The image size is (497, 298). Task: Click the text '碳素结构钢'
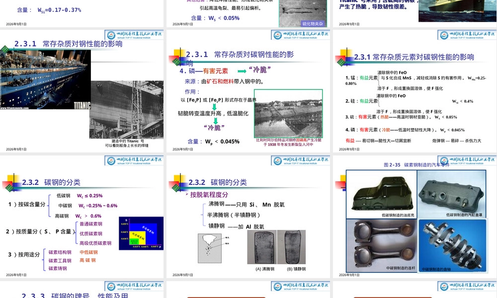pos(60,252)
